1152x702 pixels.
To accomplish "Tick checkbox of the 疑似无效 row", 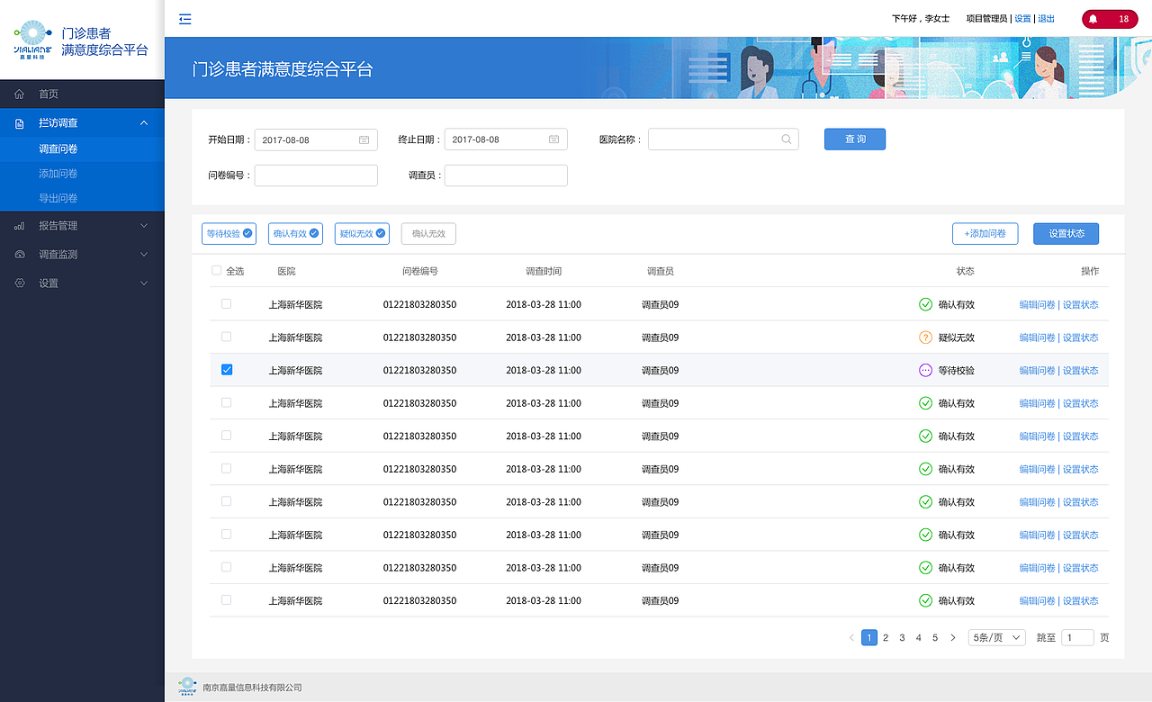I will tap(227, 337).
